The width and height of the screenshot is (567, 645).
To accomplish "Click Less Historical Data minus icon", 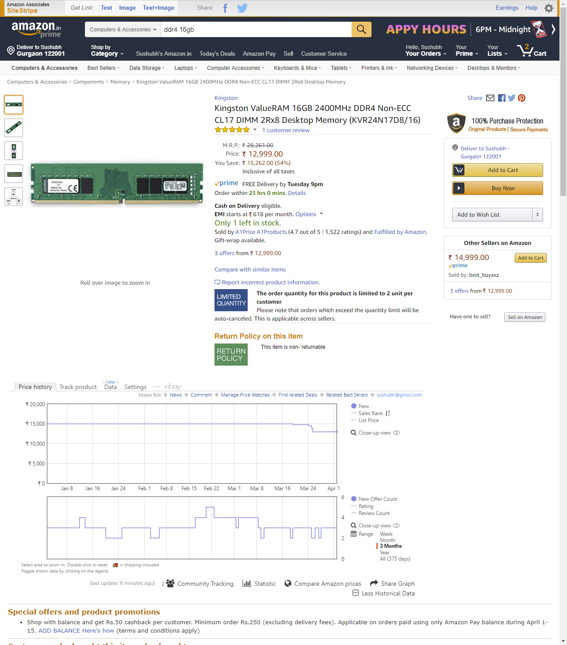I will pos(356,593).
